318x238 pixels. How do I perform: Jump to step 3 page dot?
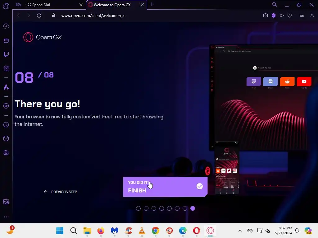coord(154,209)
